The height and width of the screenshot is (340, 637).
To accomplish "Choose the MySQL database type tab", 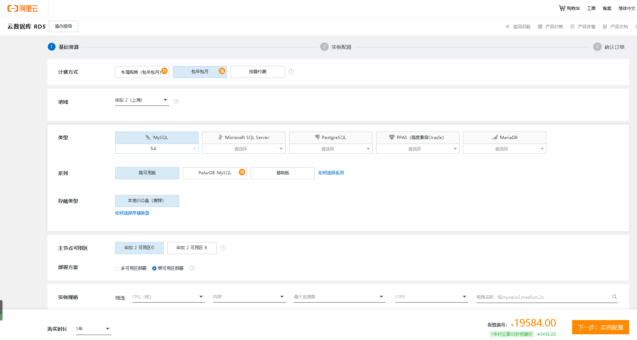I will (x=157, y=138).
